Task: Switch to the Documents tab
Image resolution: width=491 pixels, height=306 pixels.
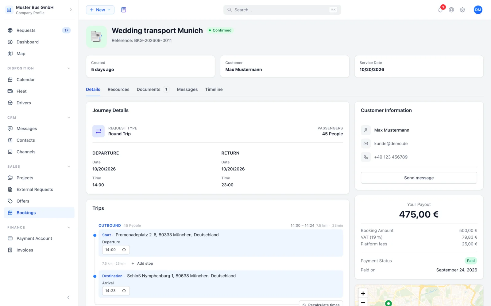Action: pyautogui.click(x=153, y=89)
